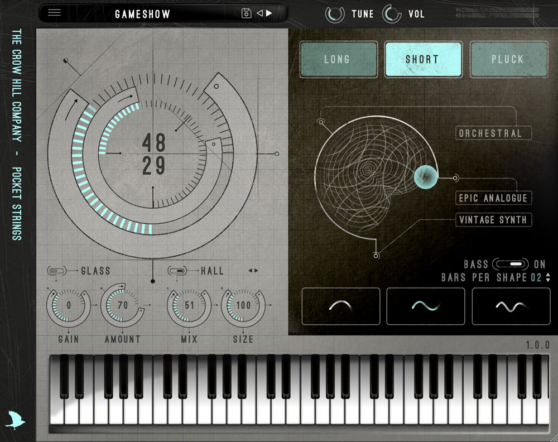Click the EPIC ANALOGUE node on sphere

(x=455, y=177)
